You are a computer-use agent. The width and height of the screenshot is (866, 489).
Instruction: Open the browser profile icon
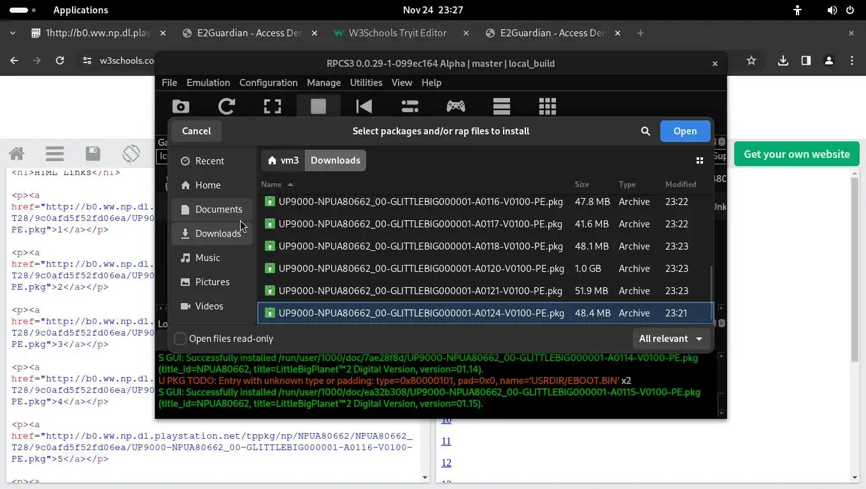(x=829, y=60)
